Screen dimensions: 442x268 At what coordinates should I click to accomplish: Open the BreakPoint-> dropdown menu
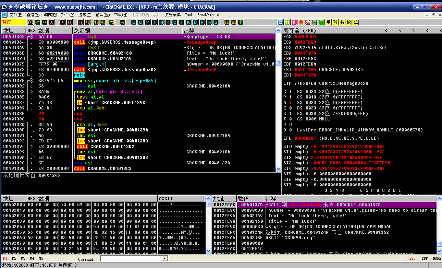click(x=208, y=15)
